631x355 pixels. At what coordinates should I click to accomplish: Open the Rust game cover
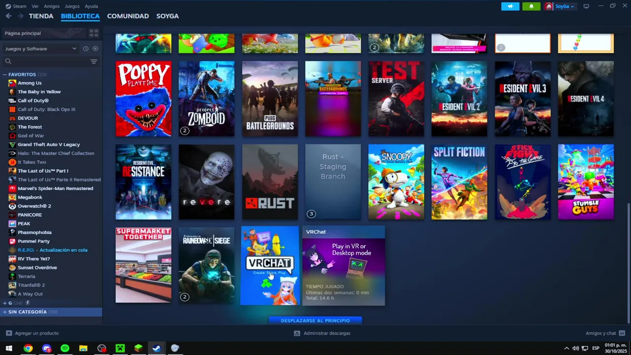coord(270,182)
